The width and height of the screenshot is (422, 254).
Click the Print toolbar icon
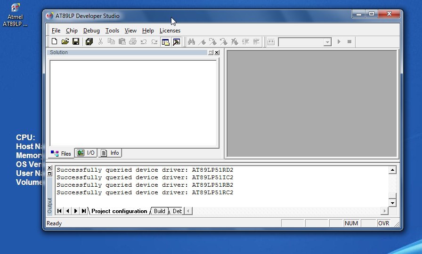133,42
